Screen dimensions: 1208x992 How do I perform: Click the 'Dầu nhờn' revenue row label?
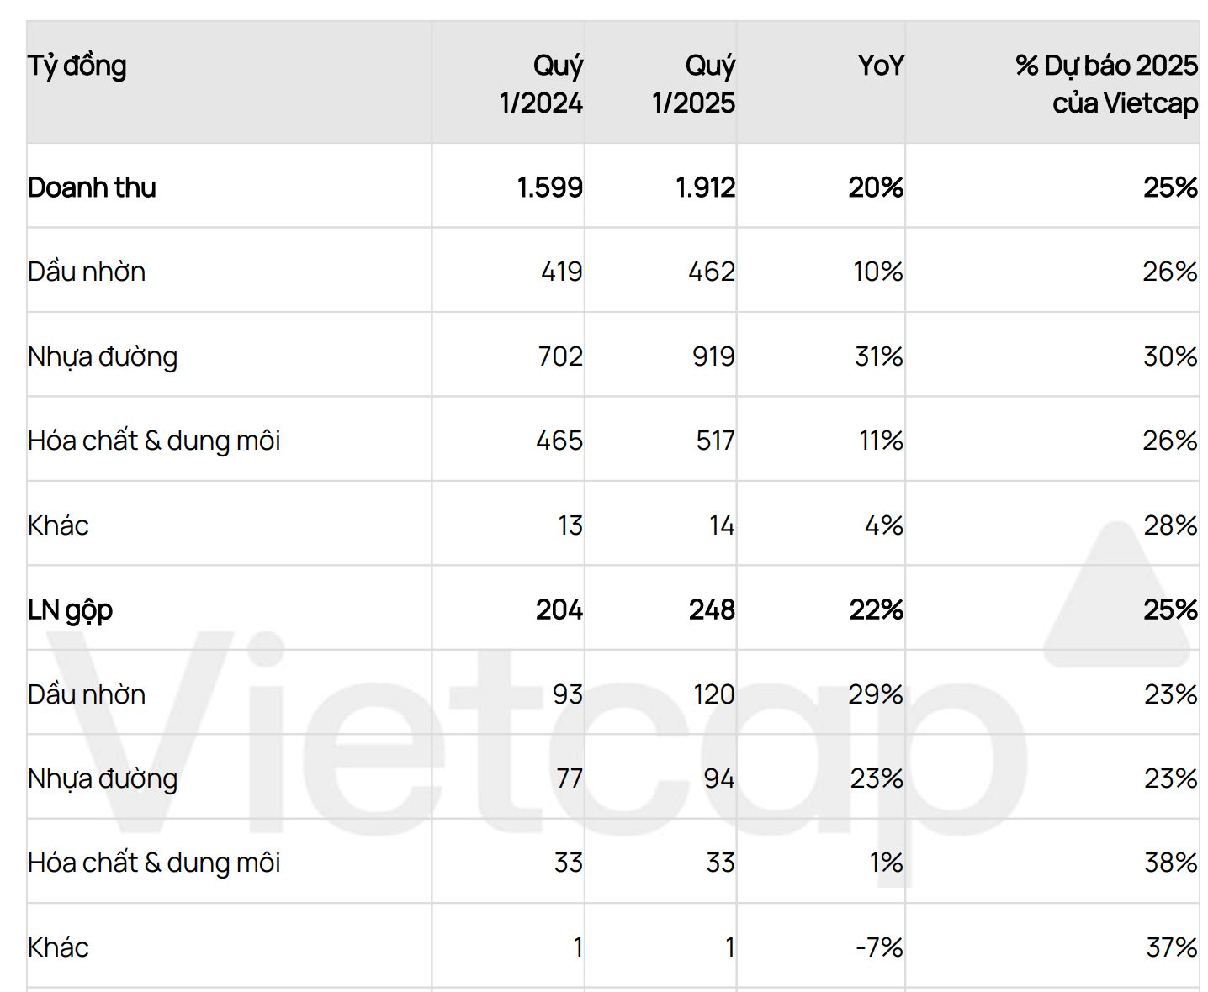click(86, 272)
